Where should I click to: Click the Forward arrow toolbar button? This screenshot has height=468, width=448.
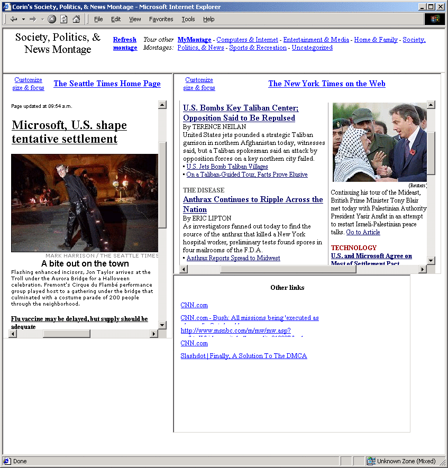(33, 19)
